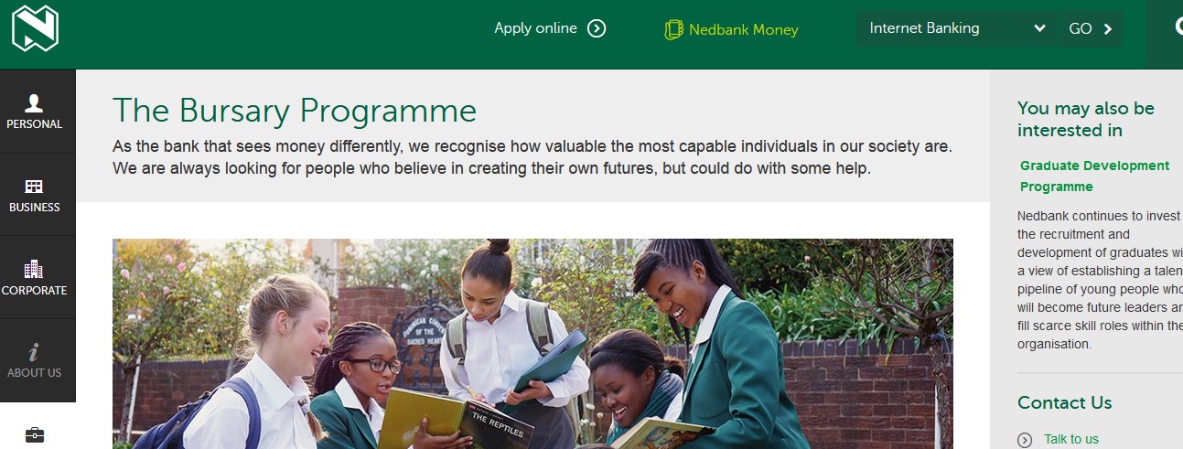This screenshot has width=1183, height=449.
Task: Open the Corporate section tower icon
Action: click(x=34, y=269)
